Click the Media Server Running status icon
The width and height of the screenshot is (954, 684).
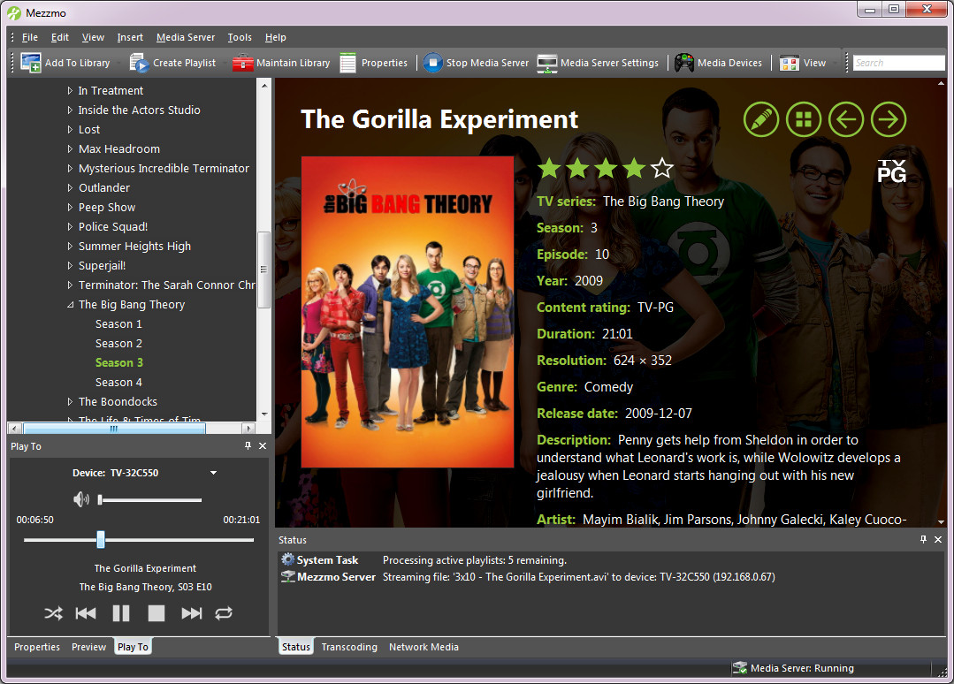click(x=740, y=668)
